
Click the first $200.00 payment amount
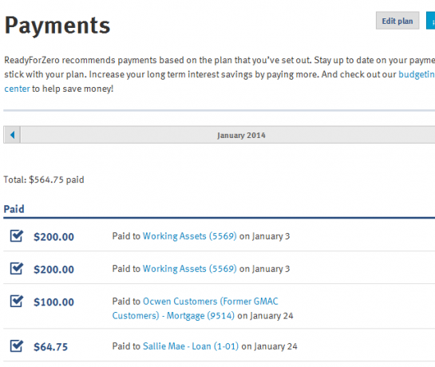point(53,237)
